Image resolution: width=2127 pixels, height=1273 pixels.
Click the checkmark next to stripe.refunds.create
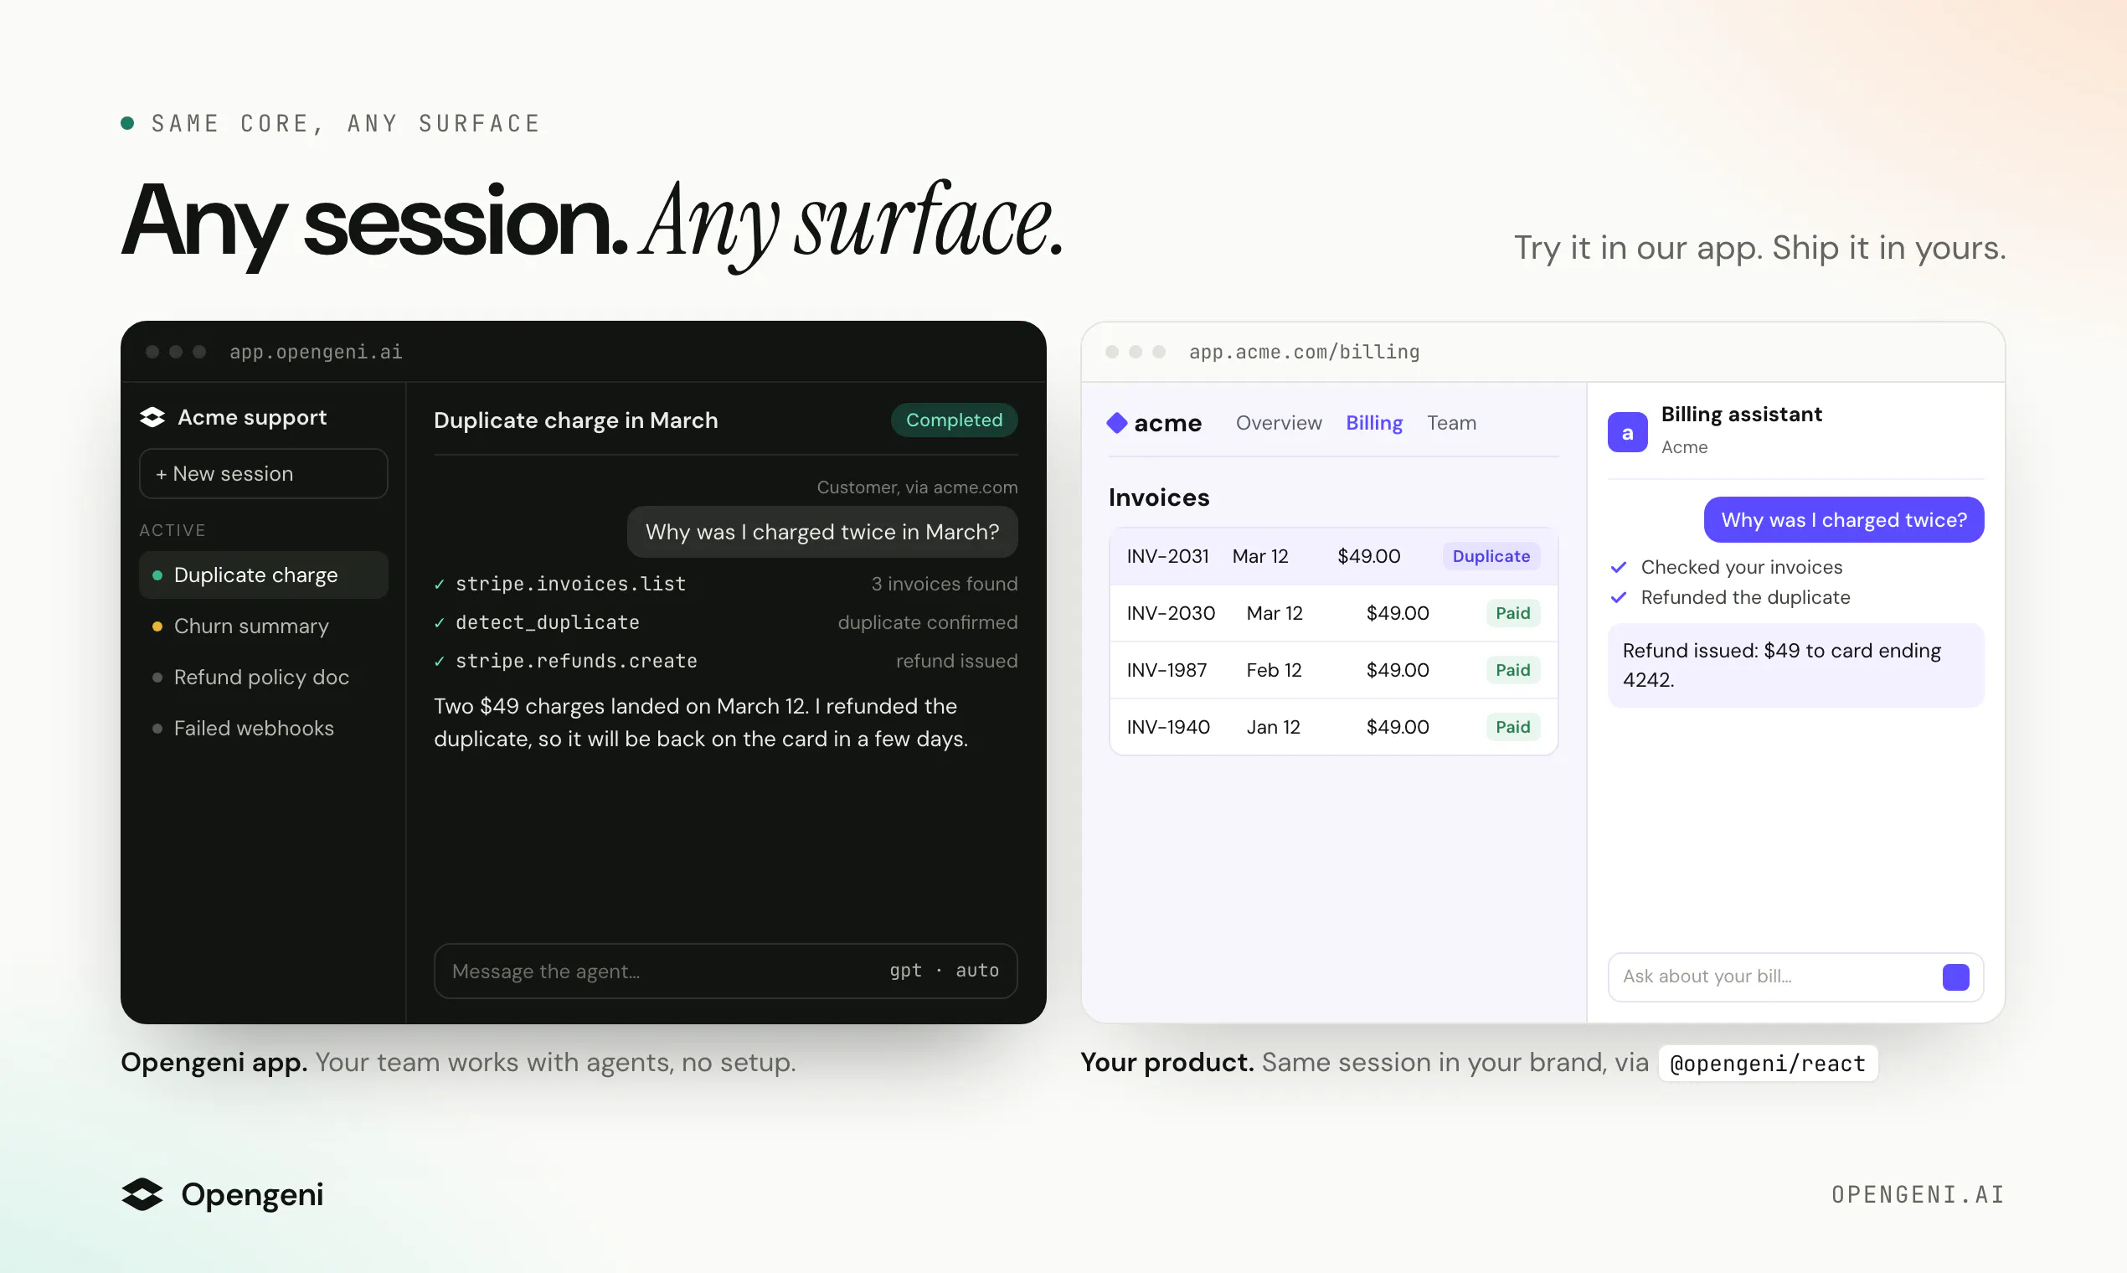point(439,662)
